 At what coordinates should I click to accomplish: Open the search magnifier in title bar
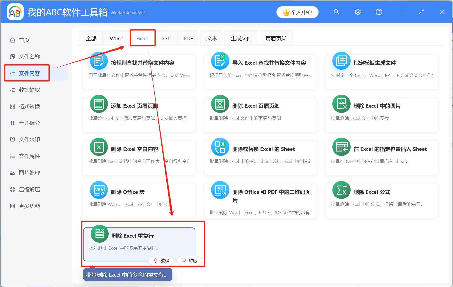(x=336, y=12)
